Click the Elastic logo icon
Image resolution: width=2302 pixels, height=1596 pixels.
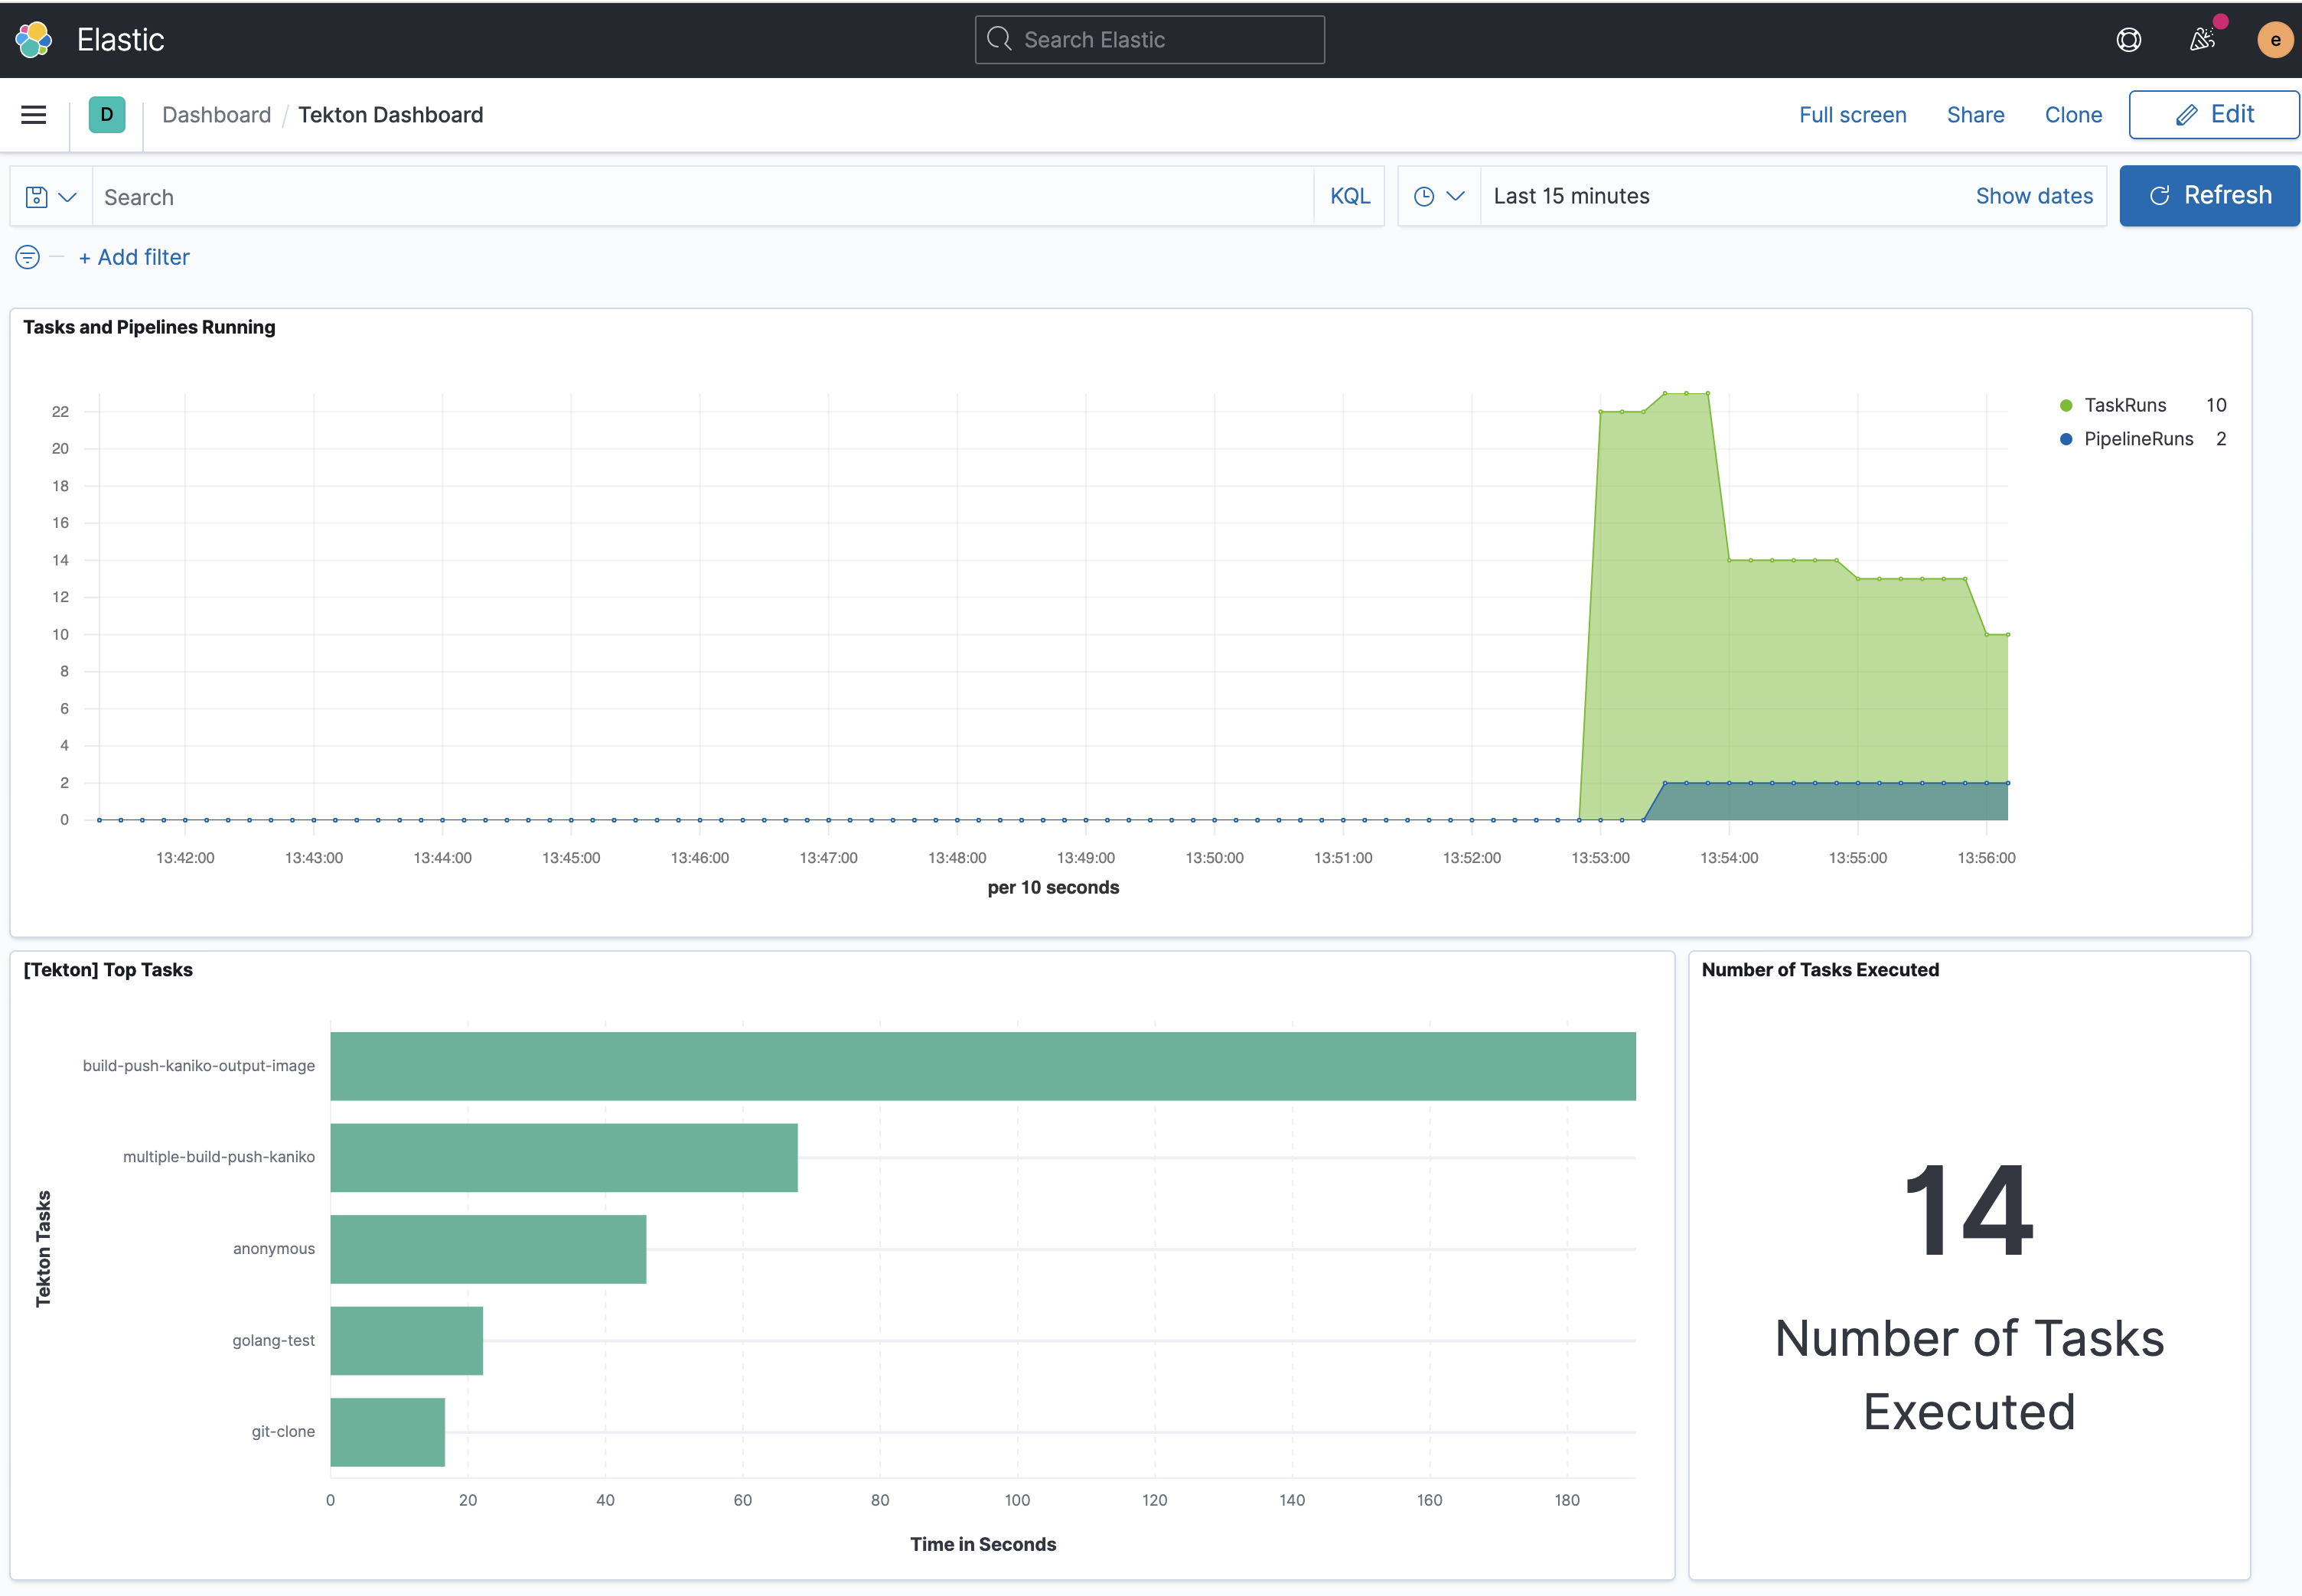point(34,40)
